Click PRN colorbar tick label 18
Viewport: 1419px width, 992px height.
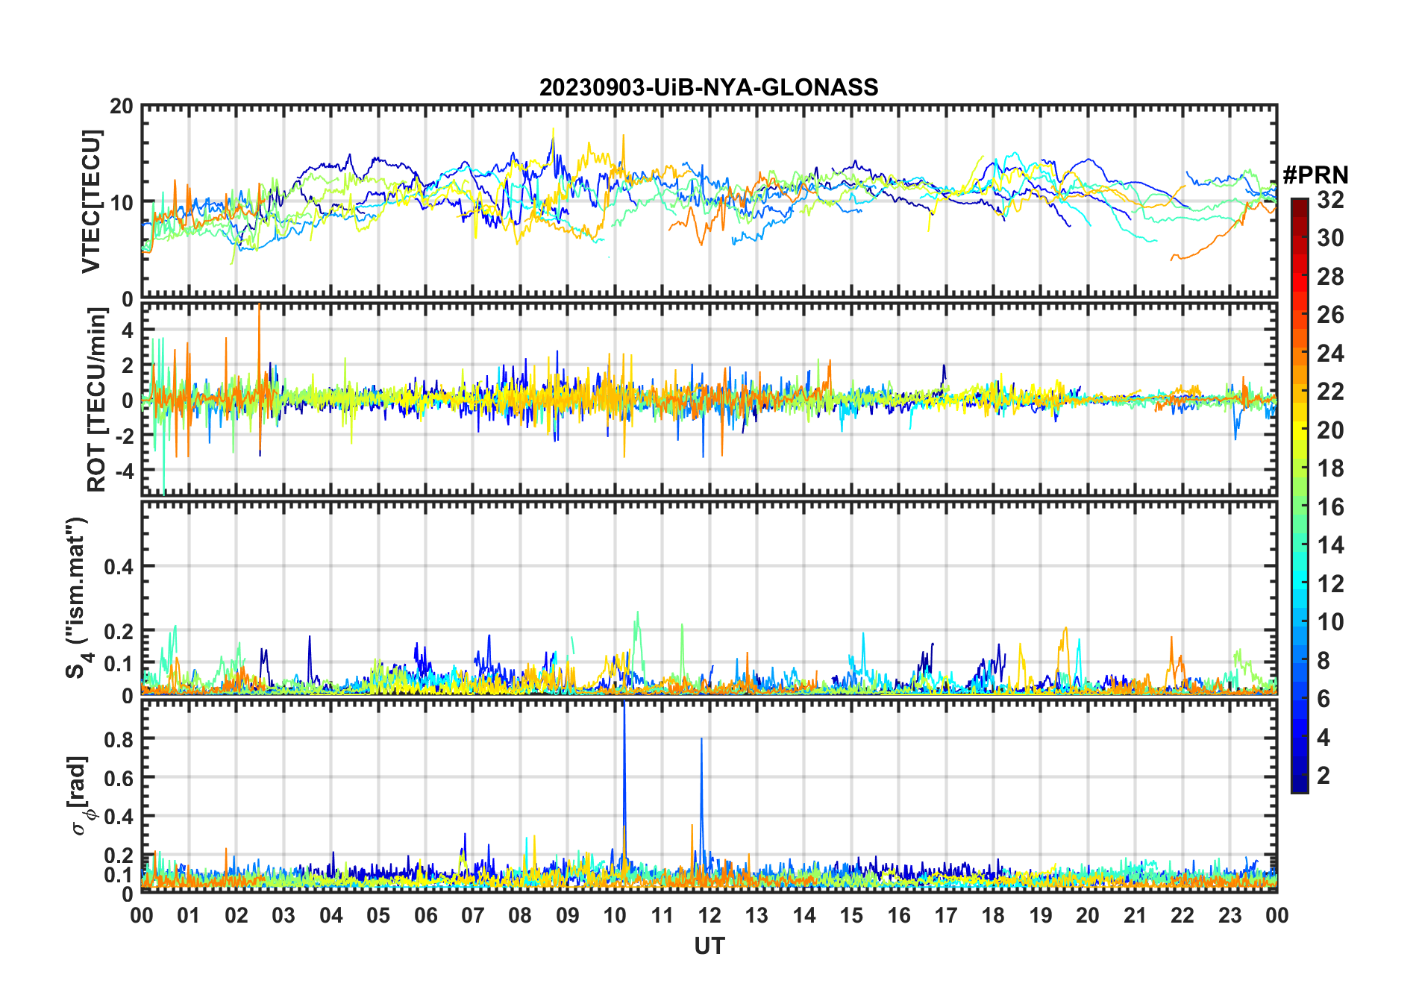tap(1330, 468)
